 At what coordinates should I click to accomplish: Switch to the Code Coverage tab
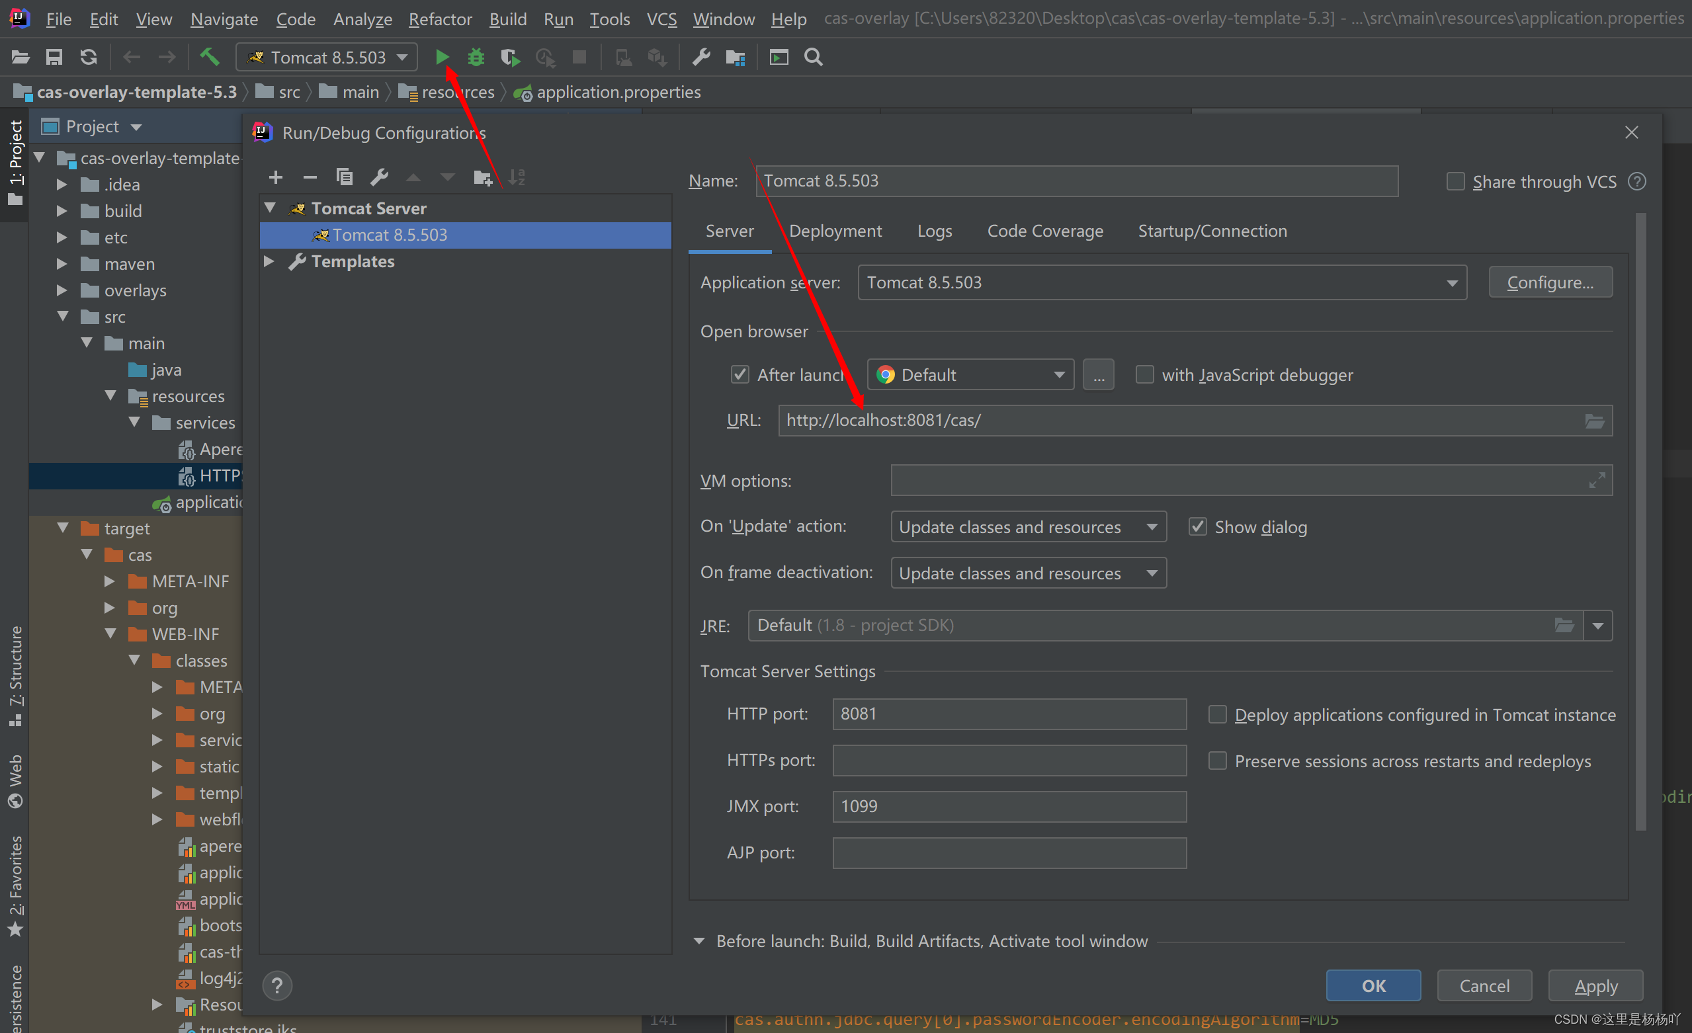[1045, 231]
